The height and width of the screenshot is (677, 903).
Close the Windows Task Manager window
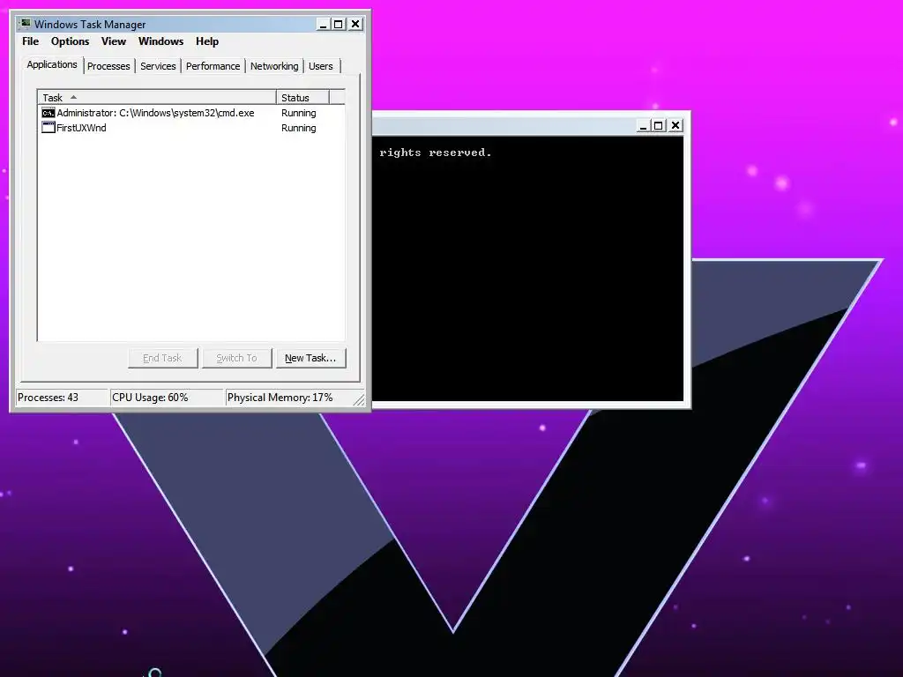pyautogui.click(x=355, y=24)
